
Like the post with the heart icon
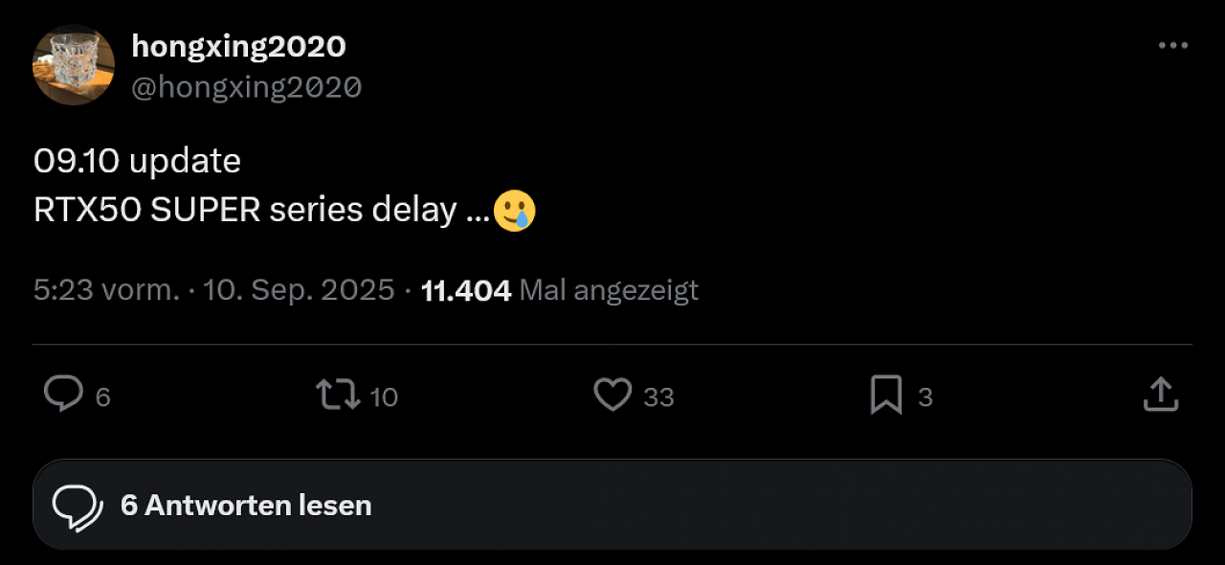[x=612, y=395]
